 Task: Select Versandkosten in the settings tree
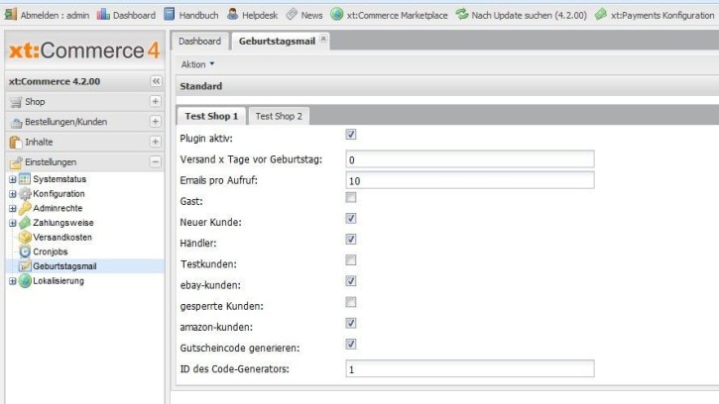tap(62, 238)
